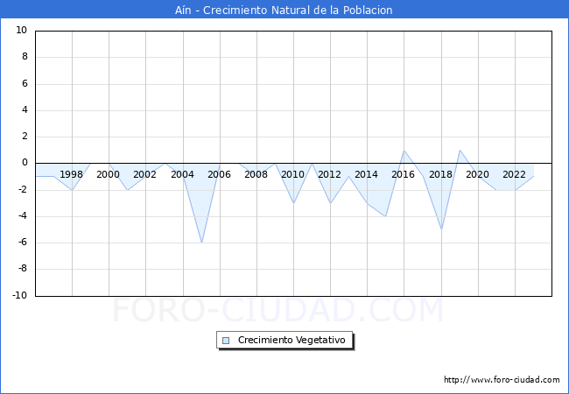Click the light blue legend swatch
Screen dimensions: 569x394
[226, 341]
